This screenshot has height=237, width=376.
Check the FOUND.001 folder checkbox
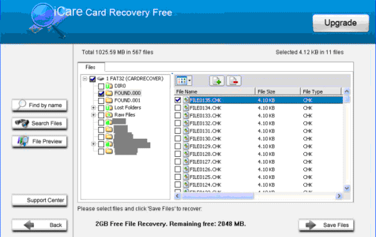coord(101,101)
